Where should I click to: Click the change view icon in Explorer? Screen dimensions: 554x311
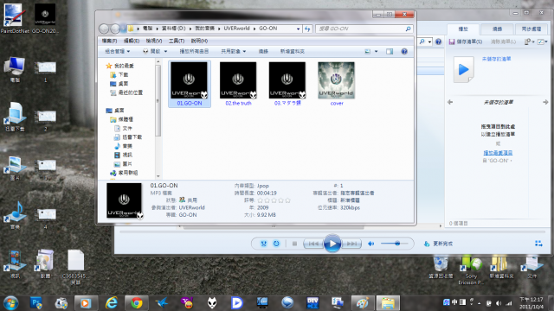pyautogui.click(x=367, y=52)
